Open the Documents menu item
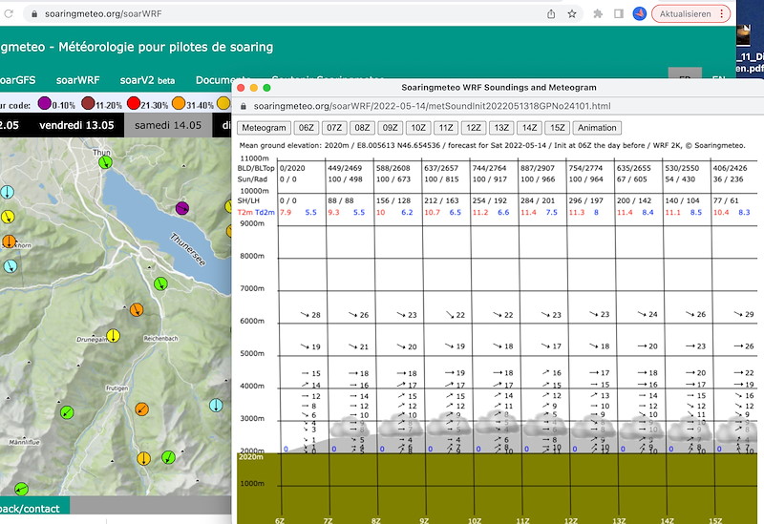Screen dimensions: 764x524 point(223,80)
